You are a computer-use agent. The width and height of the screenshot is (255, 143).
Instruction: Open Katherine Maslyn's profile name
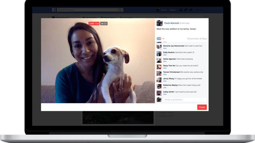click(x=170, y=85)
